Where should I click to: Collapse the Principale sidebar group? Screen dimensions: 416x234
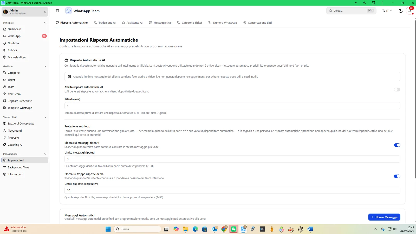point(45,23)
